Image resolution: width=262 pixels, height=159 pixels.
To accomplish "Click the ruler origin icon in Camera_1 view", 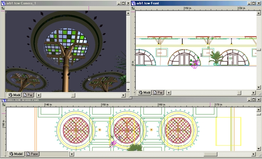I will click(x=3, y=8).
